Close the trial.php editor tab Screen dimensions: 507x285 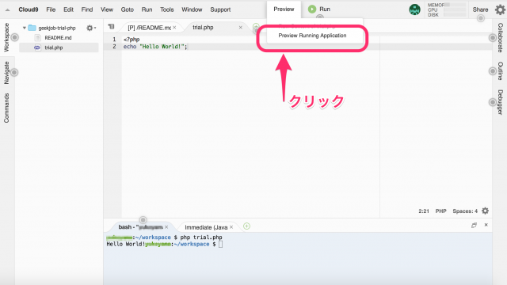(x=241, y=28)
